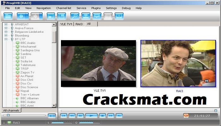
Task: Click the teletext T screen icon
Action: (119, 16)
